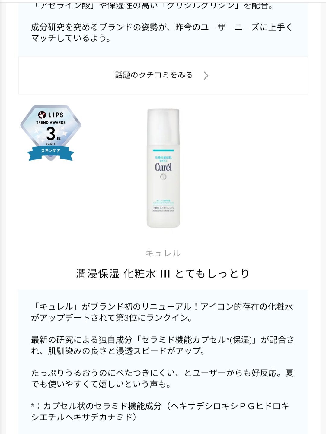
Task: Click the teal stripe on the bottle label
Action: point(163,150)
